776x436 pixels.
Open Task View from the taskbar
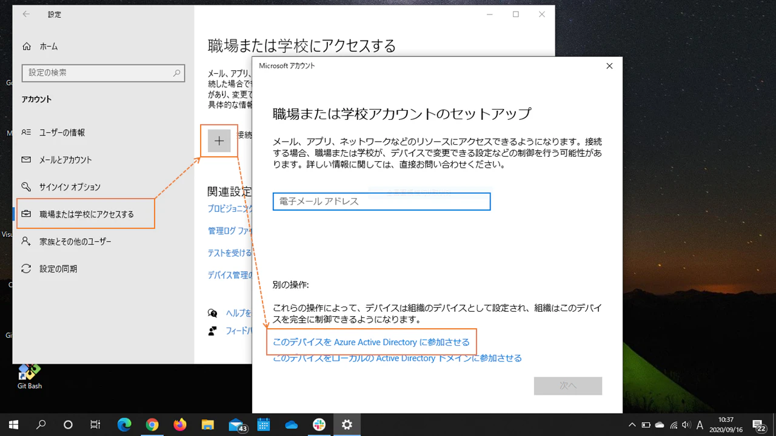[95, 424]
